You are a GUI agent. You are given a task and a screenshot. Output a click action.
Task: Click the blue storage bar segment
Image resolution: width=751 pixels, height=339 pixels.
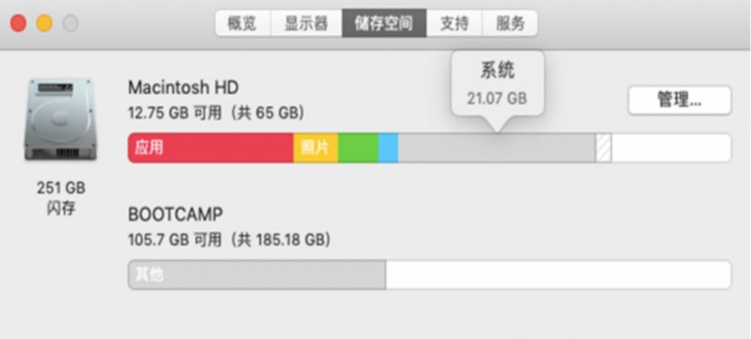(x=388, y=148)
